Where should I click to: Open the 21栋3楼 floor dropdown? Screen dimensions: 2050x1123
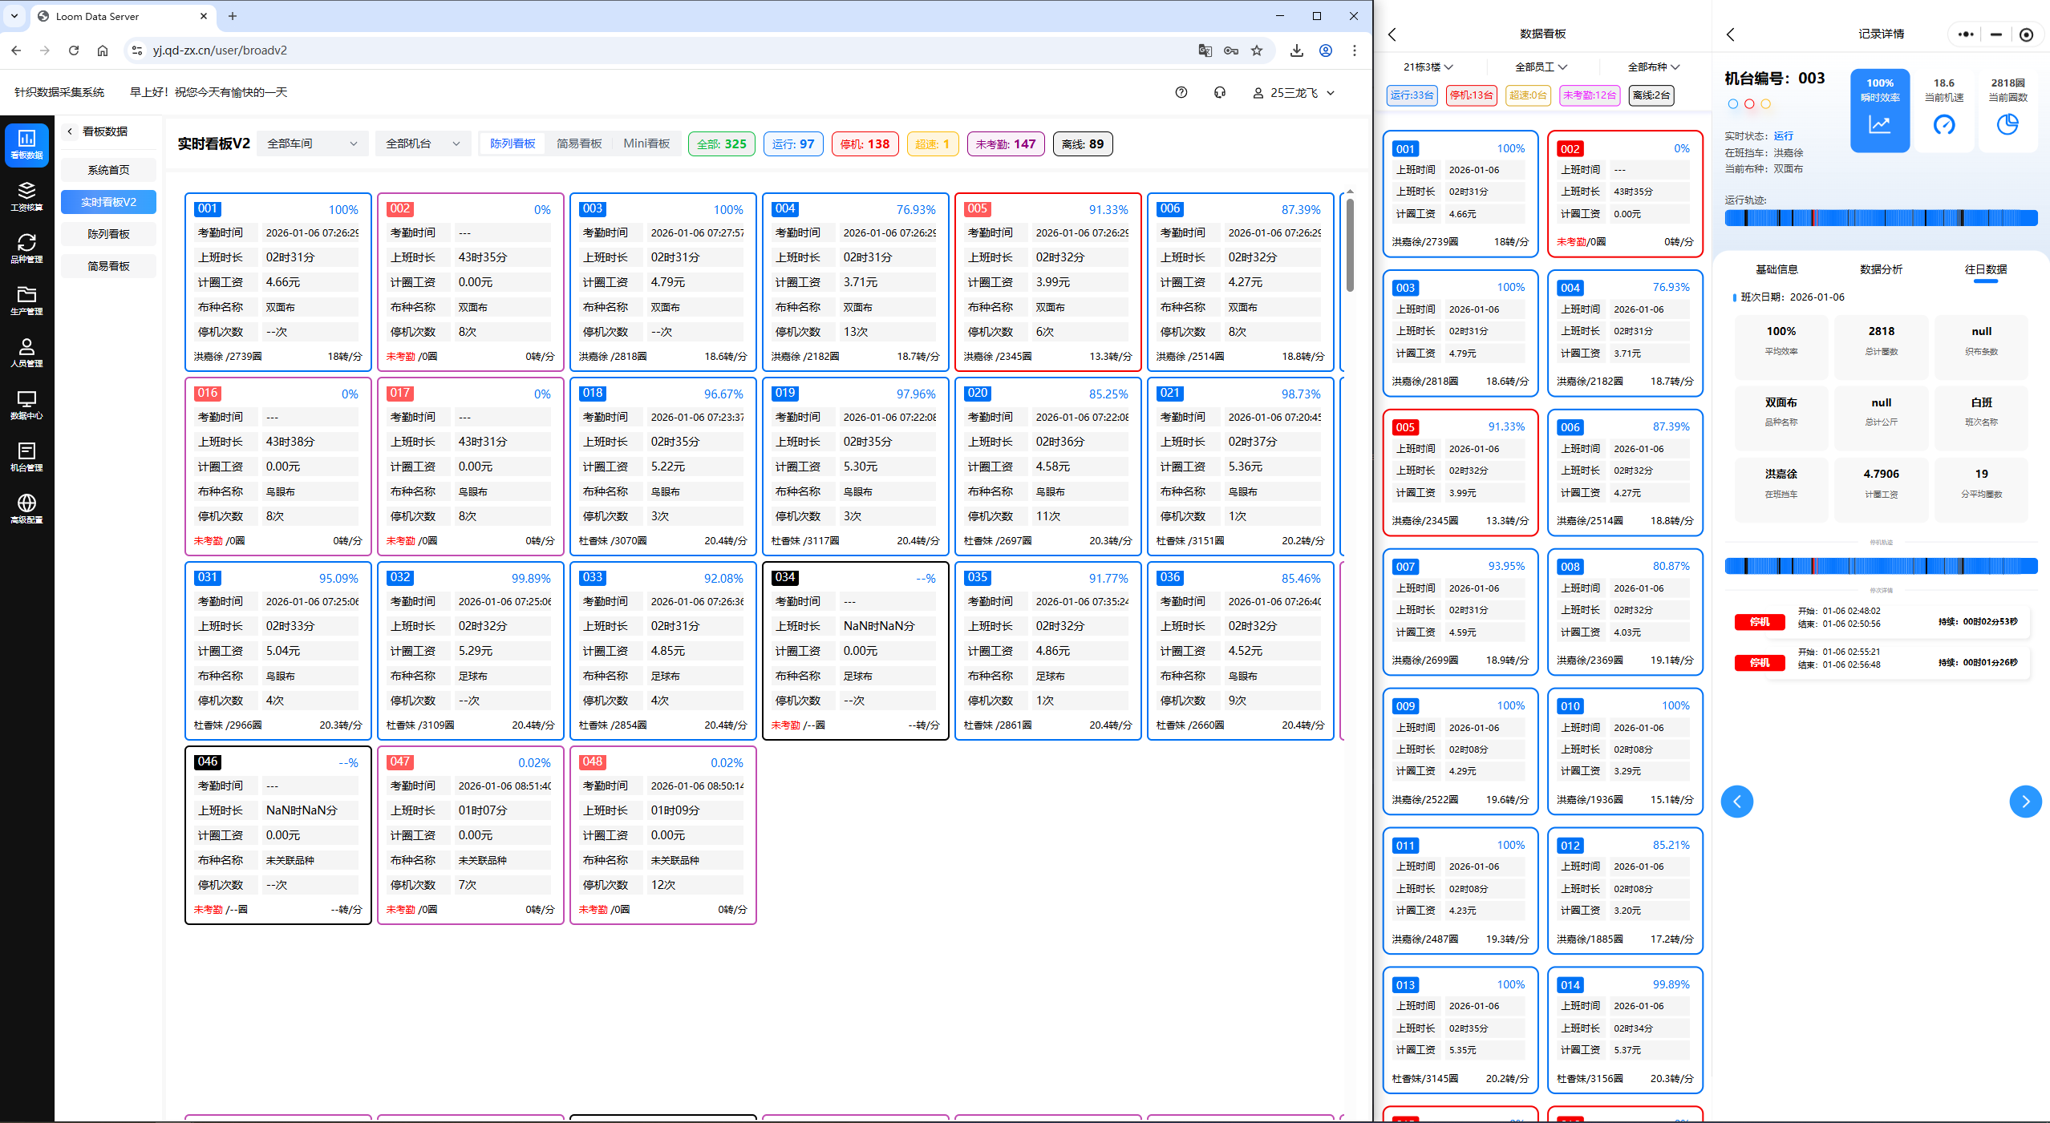(x=1428, y=67)
